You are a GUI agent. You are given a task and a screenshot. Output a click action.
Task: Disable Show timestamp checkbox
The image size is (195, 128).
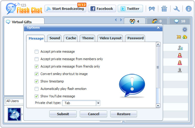click(37, 81)
